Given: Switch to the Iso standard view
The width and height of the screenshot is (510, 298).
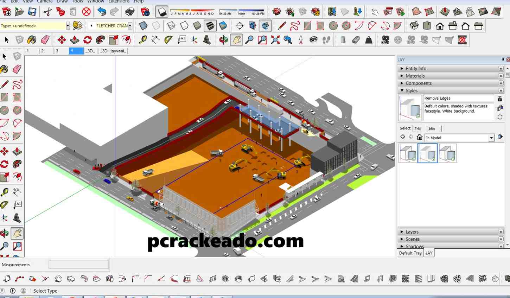Looking at the screenshot, I should (x=414, y=26).
